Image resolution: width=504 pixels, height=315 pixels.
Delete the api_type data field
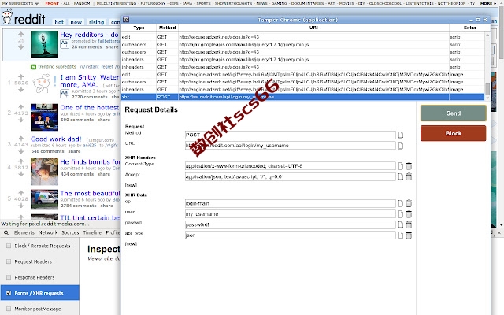pyautogui.click(x=409, y=235)
